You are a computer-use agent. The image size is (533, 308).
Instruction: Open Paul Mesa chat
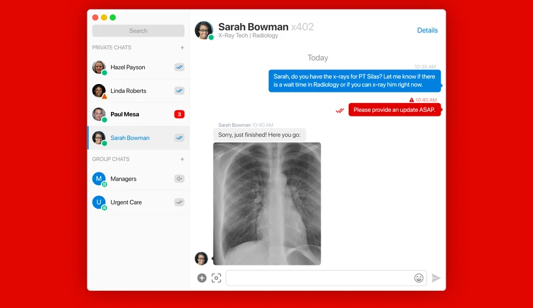point(138,115)
